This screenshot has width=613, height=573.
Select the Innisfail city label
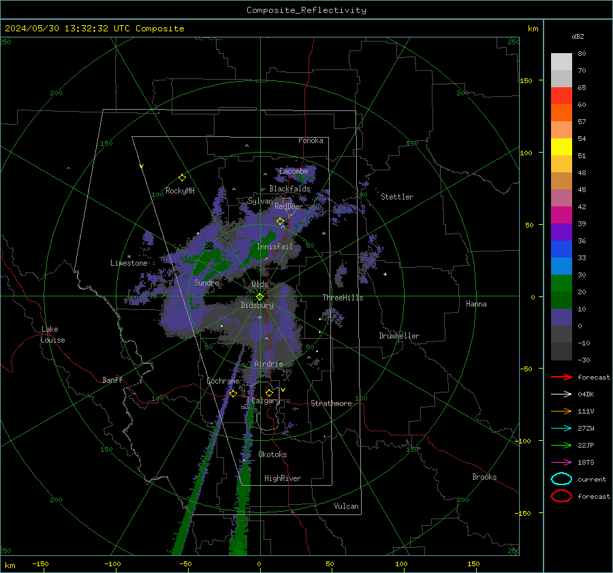[x=274, y=247]
